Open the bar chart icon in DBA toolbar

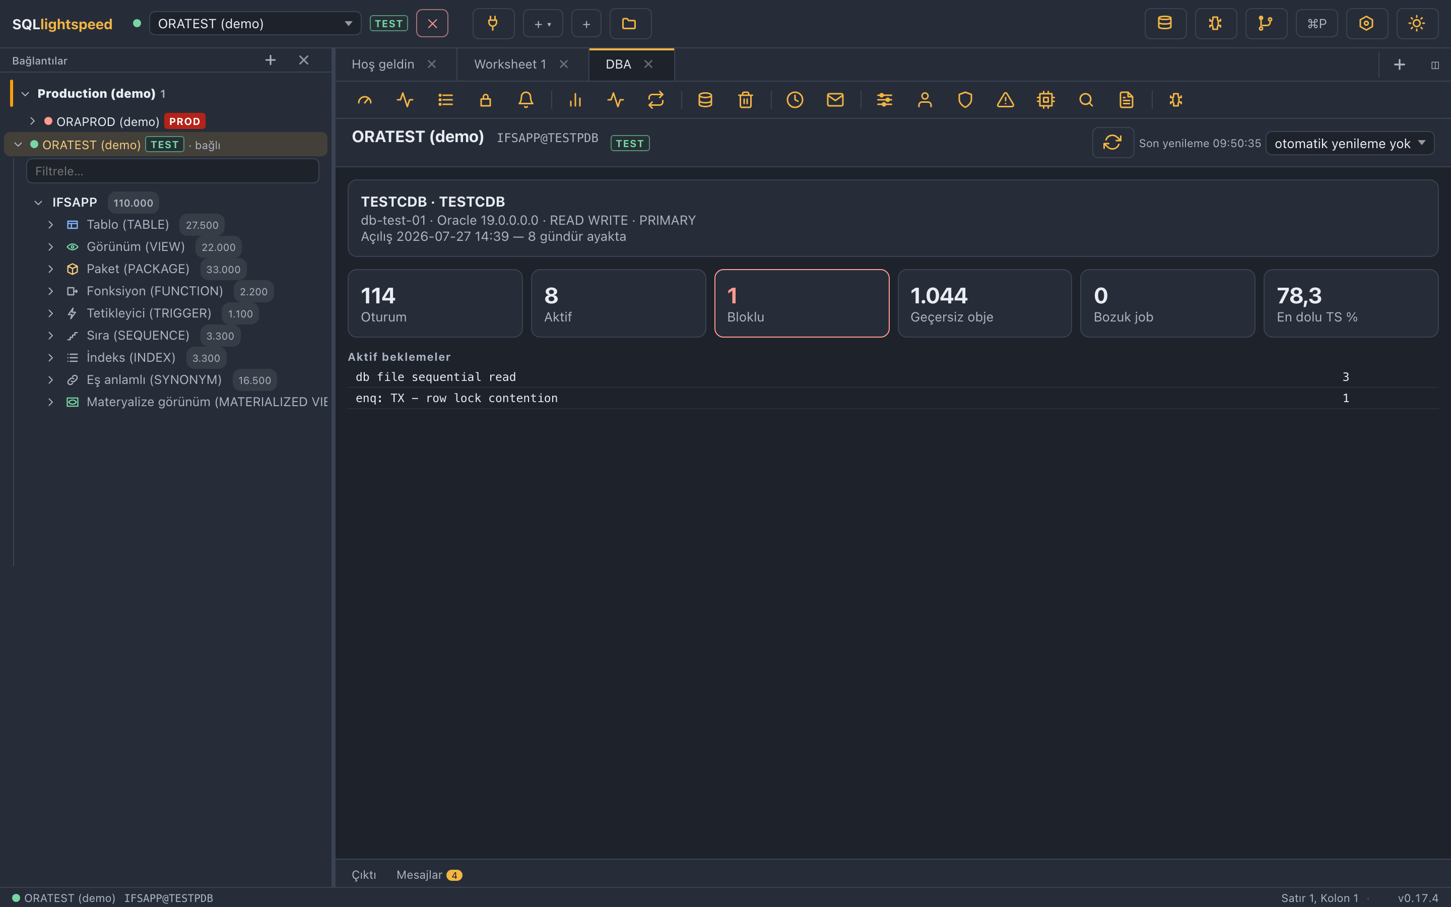(575, 100)
